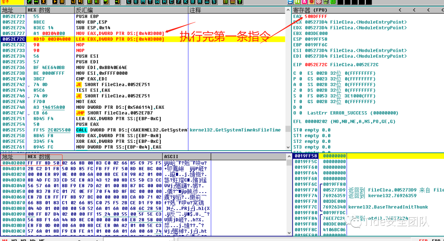Select the O flag LastErr line
444x241 pixels.
pos(345,113)
